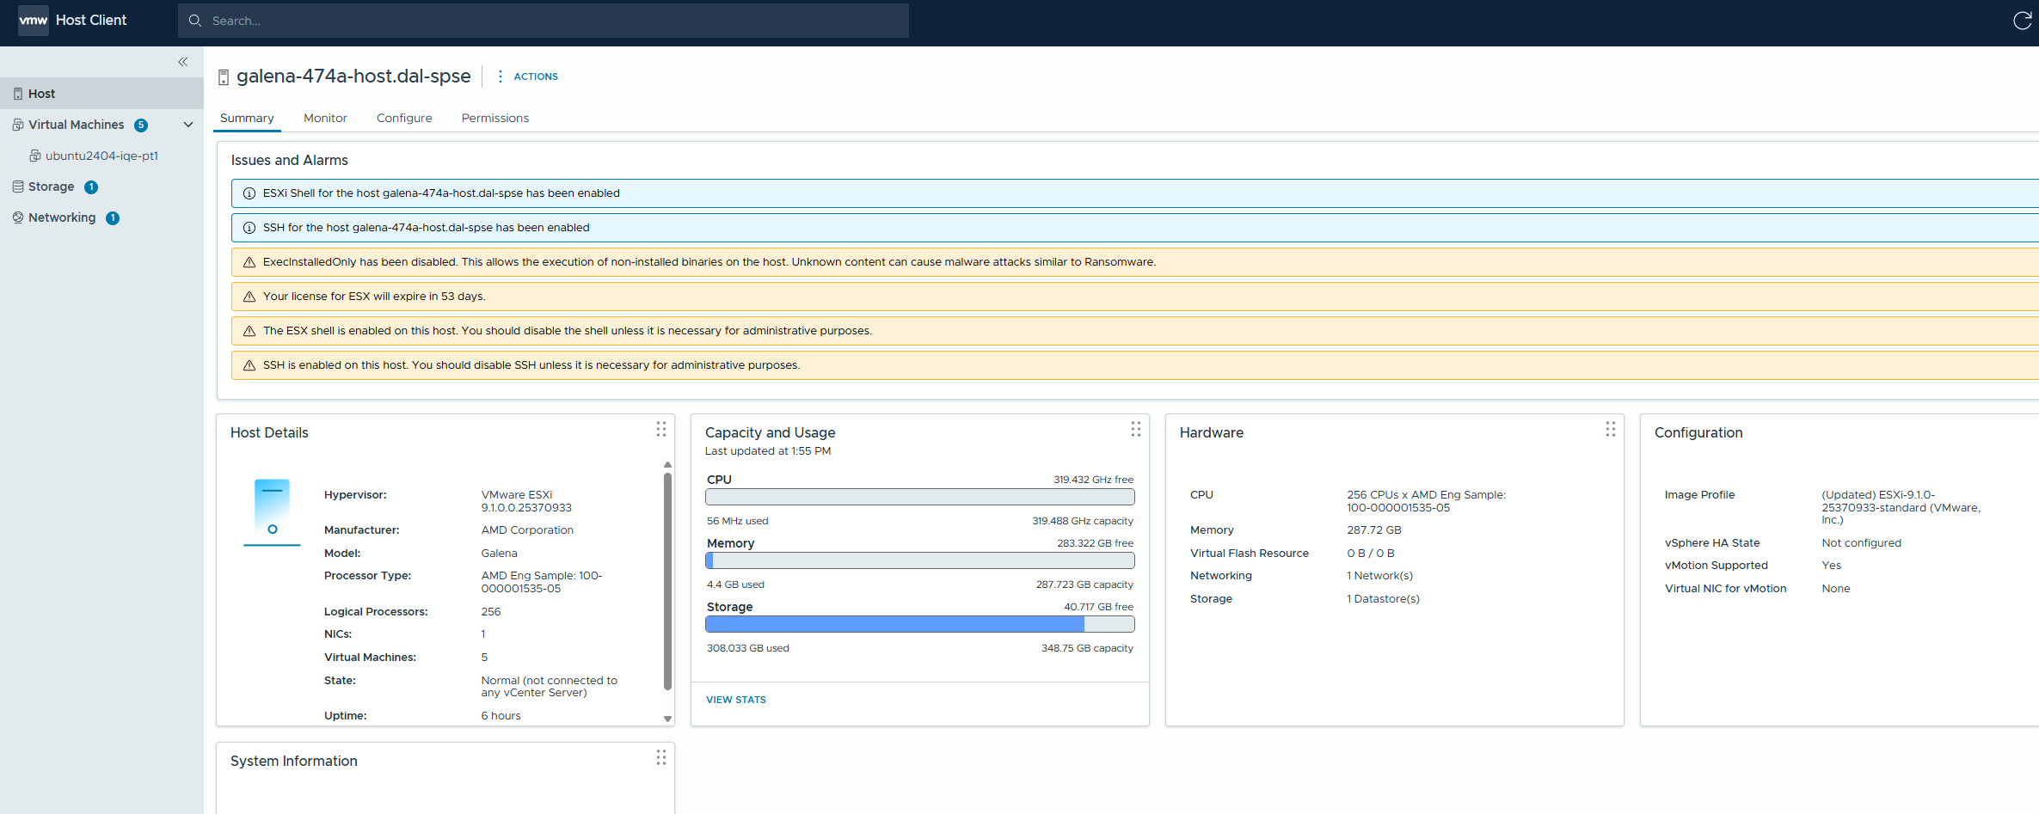The width and height of the screenshot is (2039, 814).
Task: Click warning icon on SSH disable warning
Action: (249, 365)
